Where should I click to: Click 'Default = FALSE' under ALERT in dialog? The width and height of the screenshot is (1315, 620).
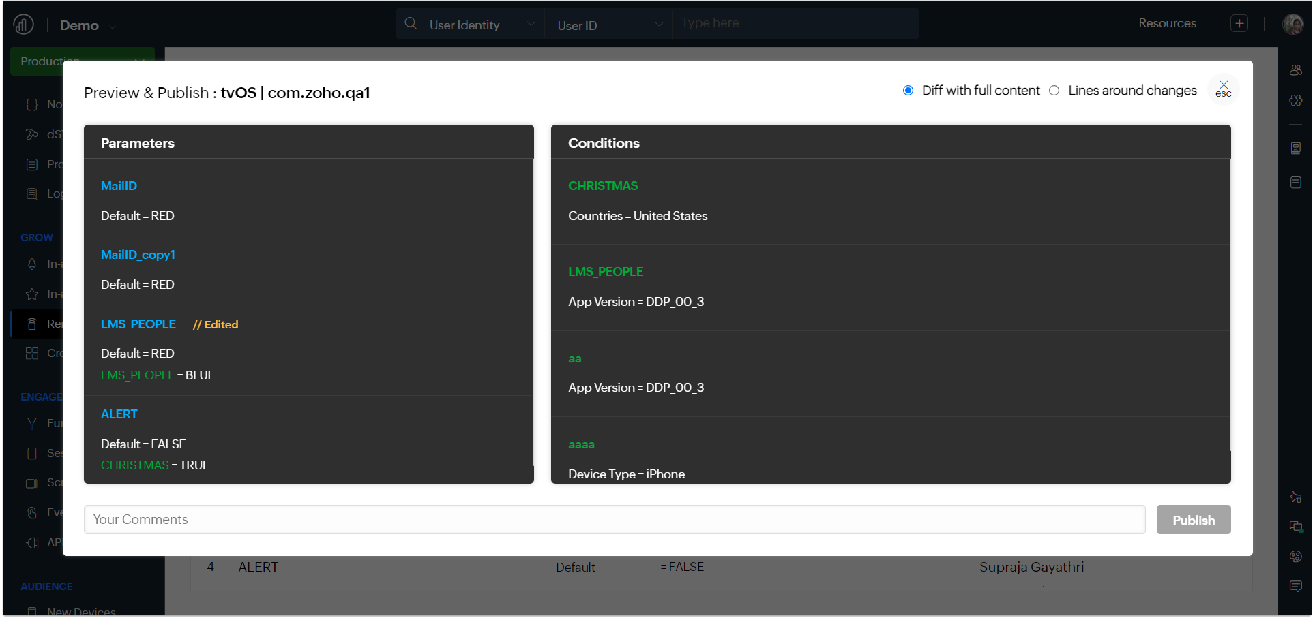point(143,444)
